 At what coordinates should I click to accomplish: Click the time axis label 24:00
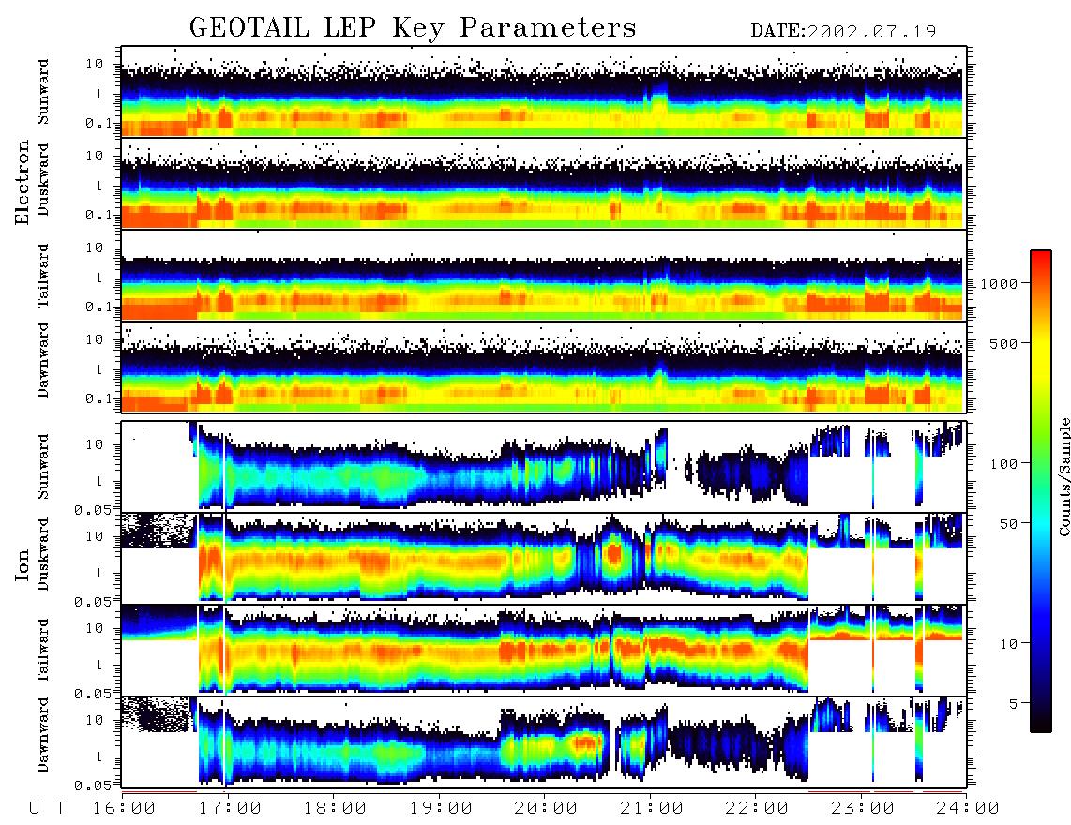click(x=968, y=808)
